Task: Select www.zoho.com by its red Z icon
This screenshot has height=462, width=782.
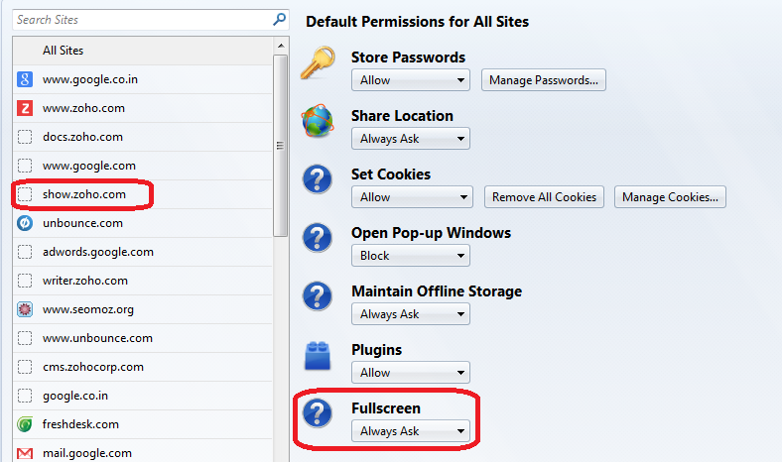Action: coord(25,108)
